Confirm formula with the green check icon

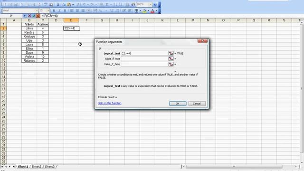pos(34,16)
